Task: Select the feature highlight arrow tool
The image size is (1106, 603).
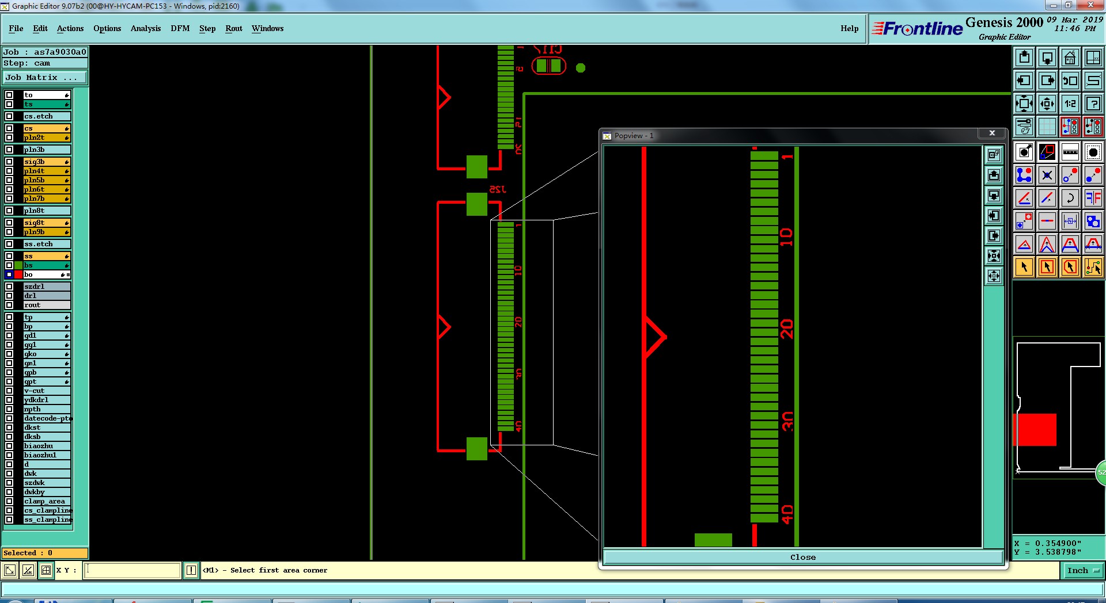Action: point(1024,152)
